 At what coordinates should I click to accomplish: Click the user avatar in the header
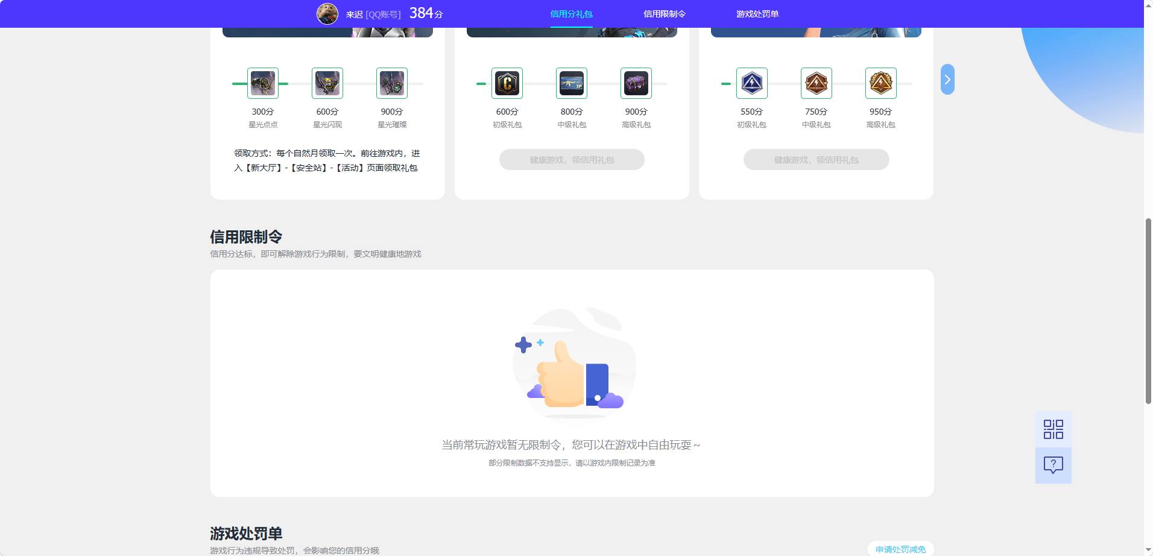tap(327, 13)
